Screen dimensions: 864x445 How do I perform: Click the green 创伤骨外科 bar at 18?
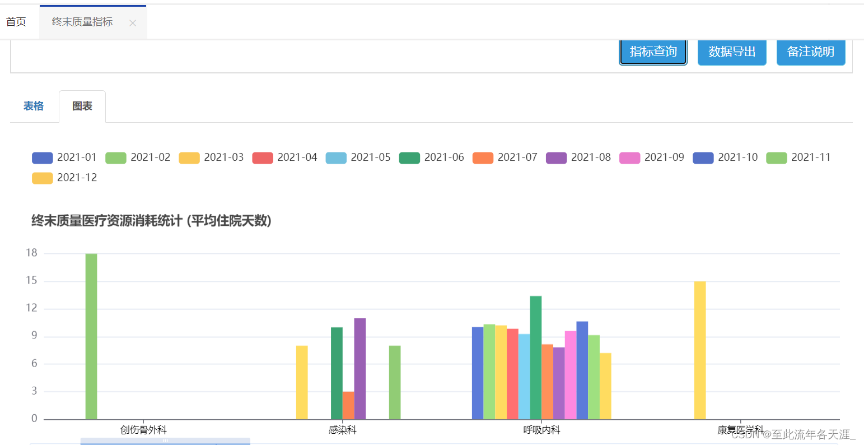pyautogui.click(x=91, y=336)
